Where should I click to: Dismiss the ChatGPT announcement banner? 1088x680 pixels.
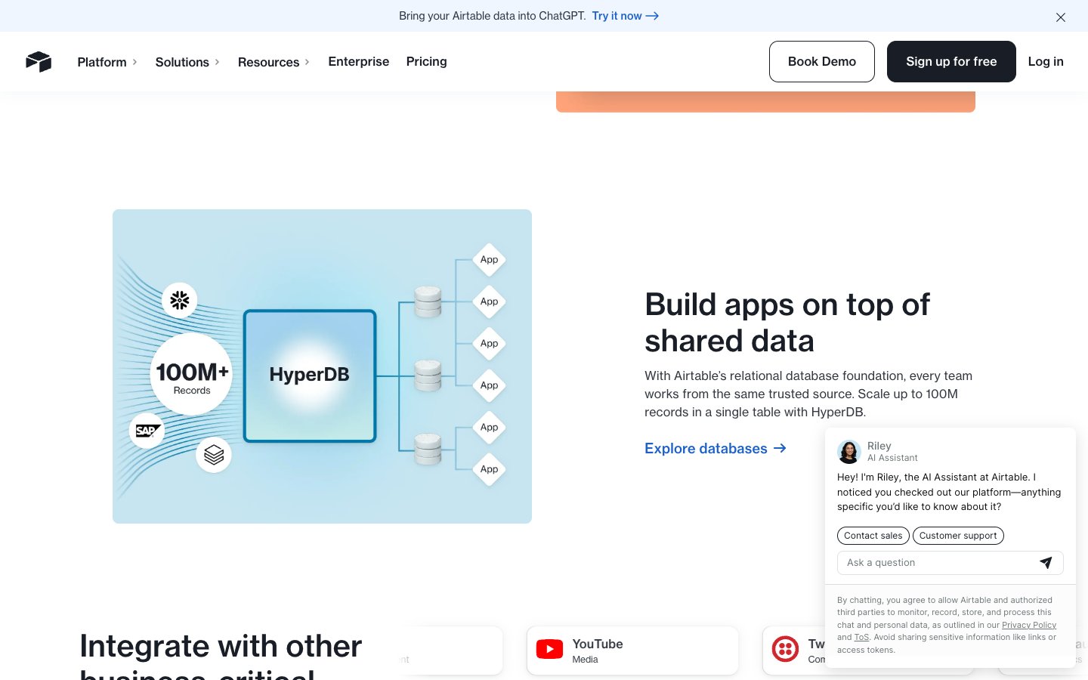point(1060,17)
